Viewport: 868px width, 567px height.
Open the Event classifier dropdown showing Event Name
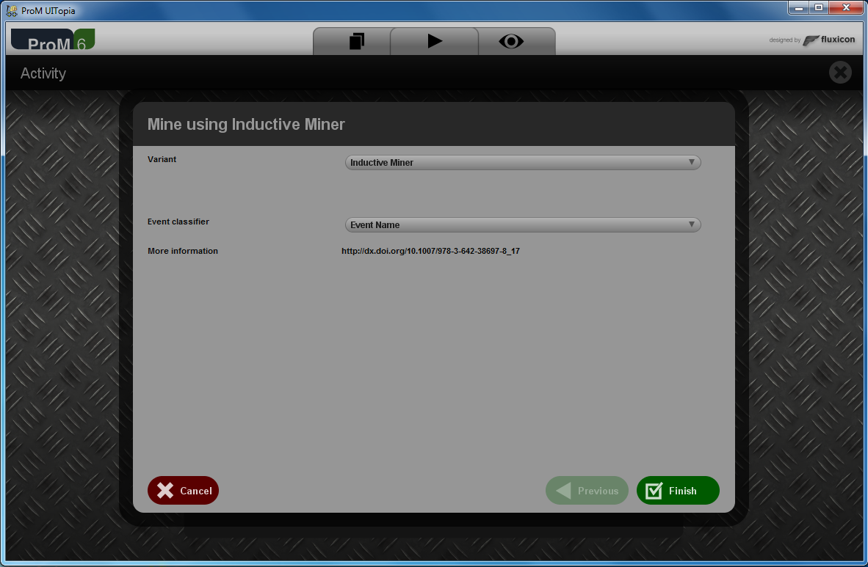[523, 224]
